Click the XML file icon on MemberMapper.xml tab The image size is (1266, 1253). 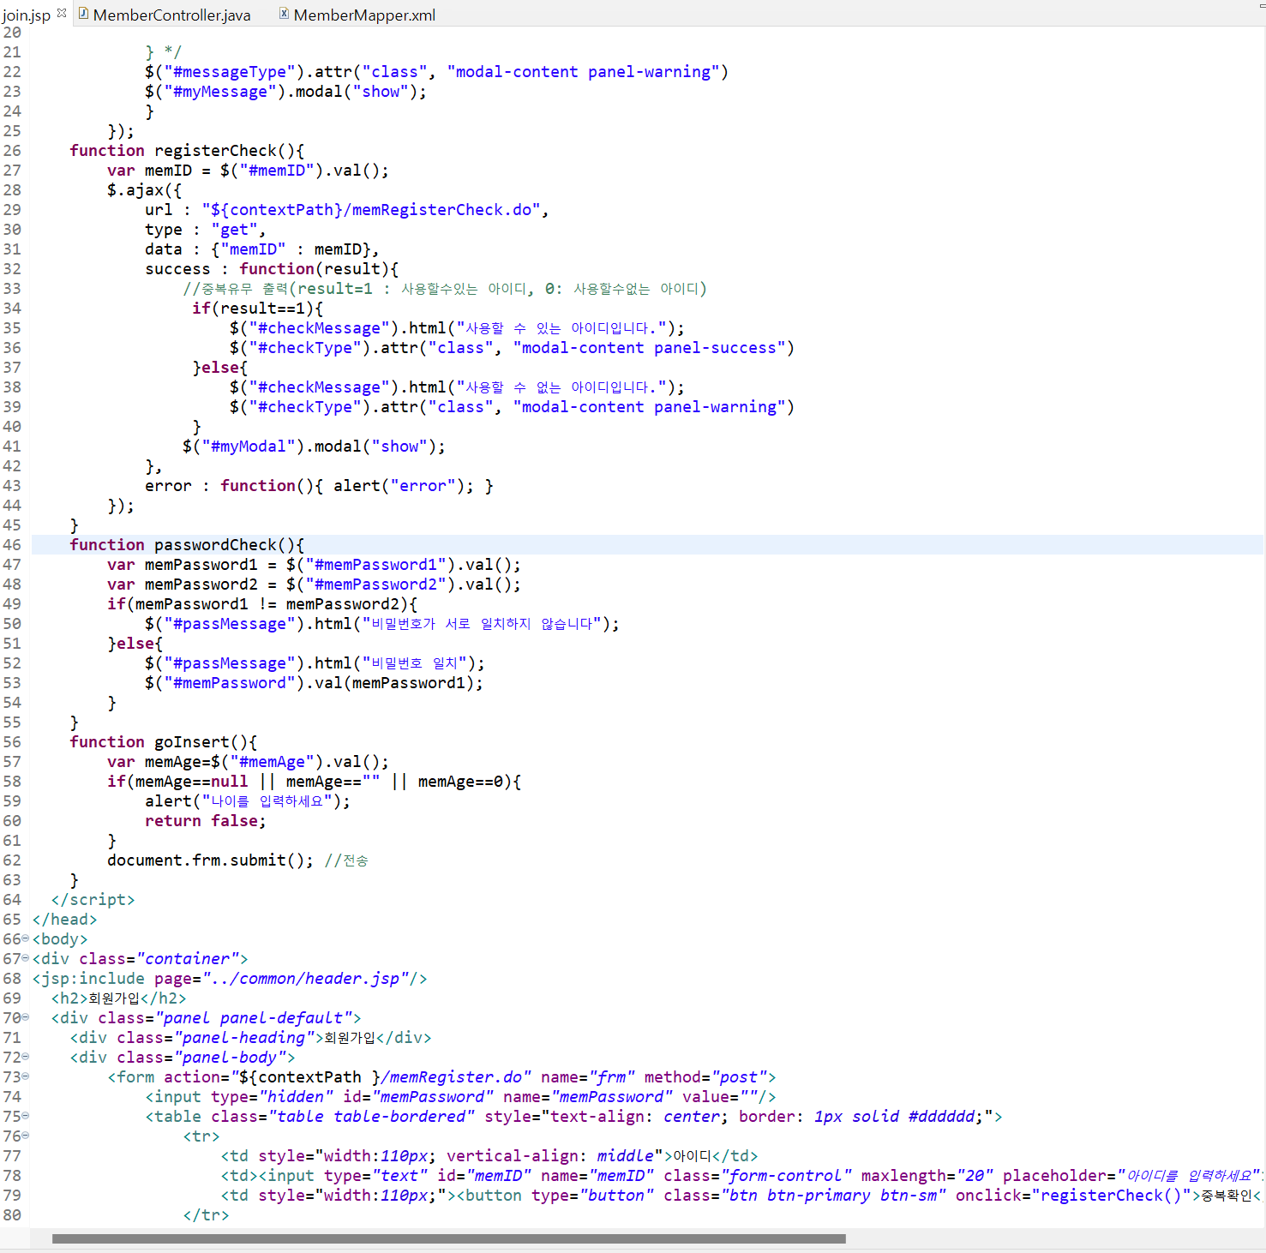[x=284, y=14]
